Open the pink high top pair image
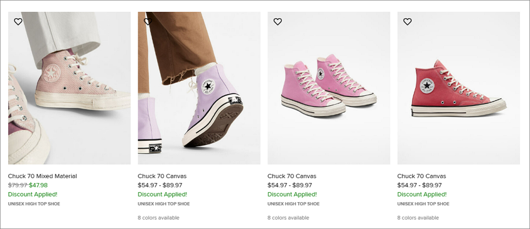 coord(329,88)
